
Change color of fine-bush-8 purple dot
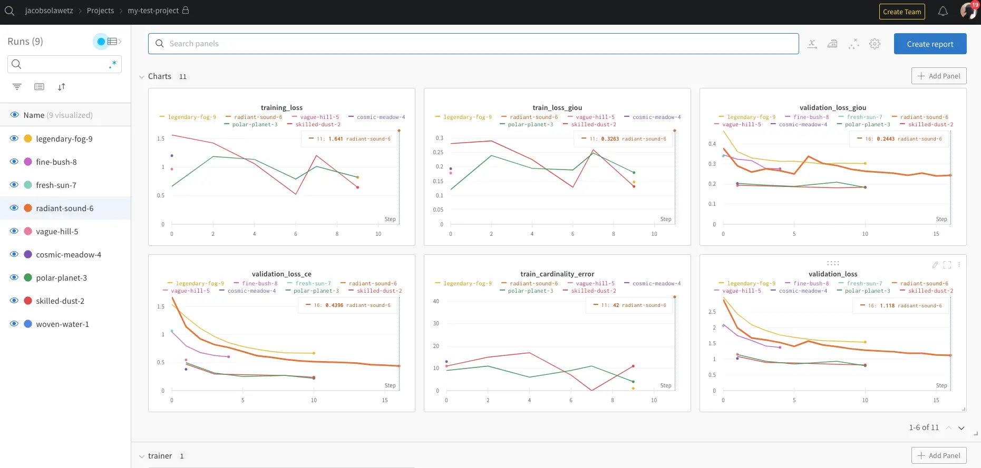click(28, 162)
